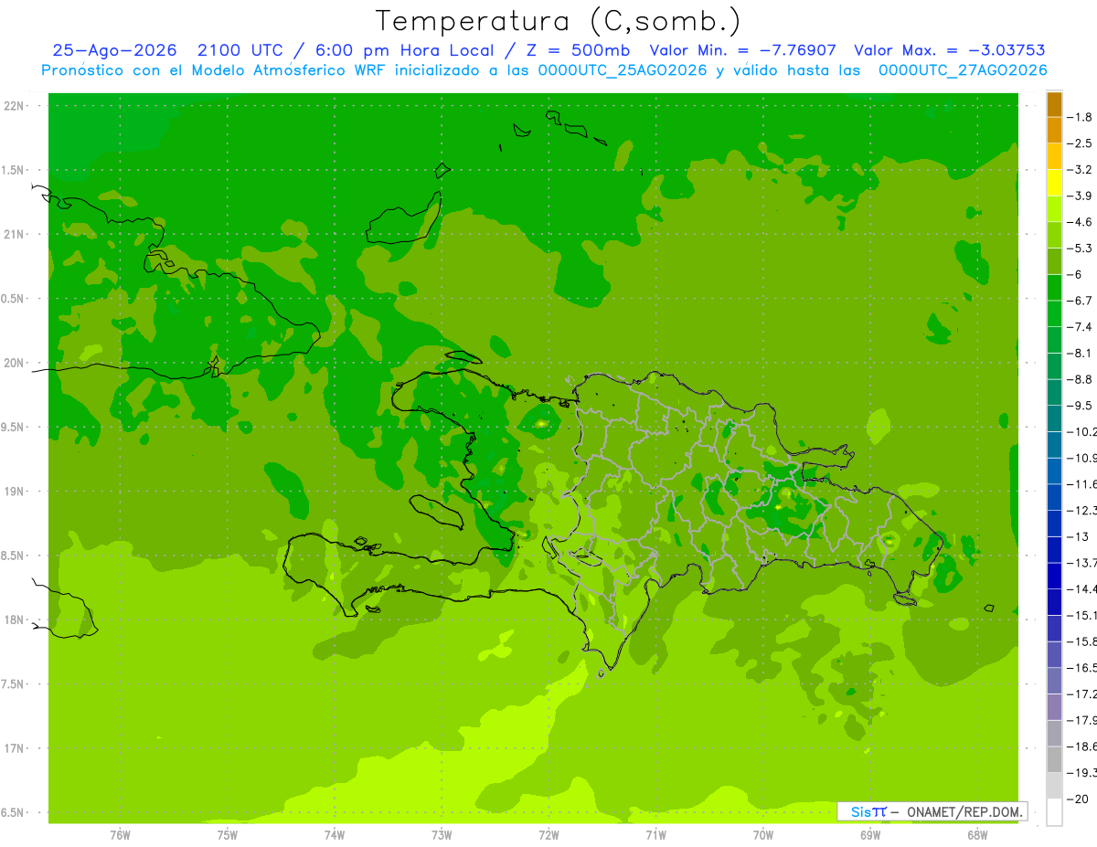The image size is (1097, 847).
Task: Click the '72W' longitude label
Action: (x=548, y=835)
